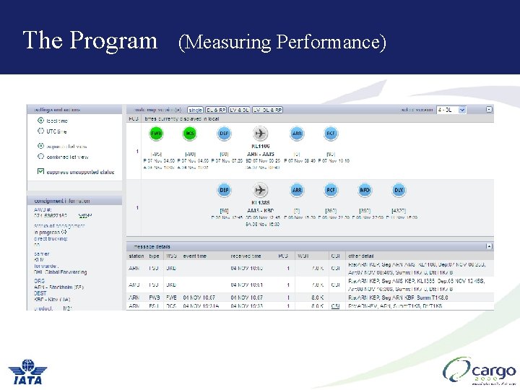Image resolution: width=520 pixels, height=390 pixels.
Task: Open the select version dropdown showing 4 - DL
Action: tap(451, 110)
